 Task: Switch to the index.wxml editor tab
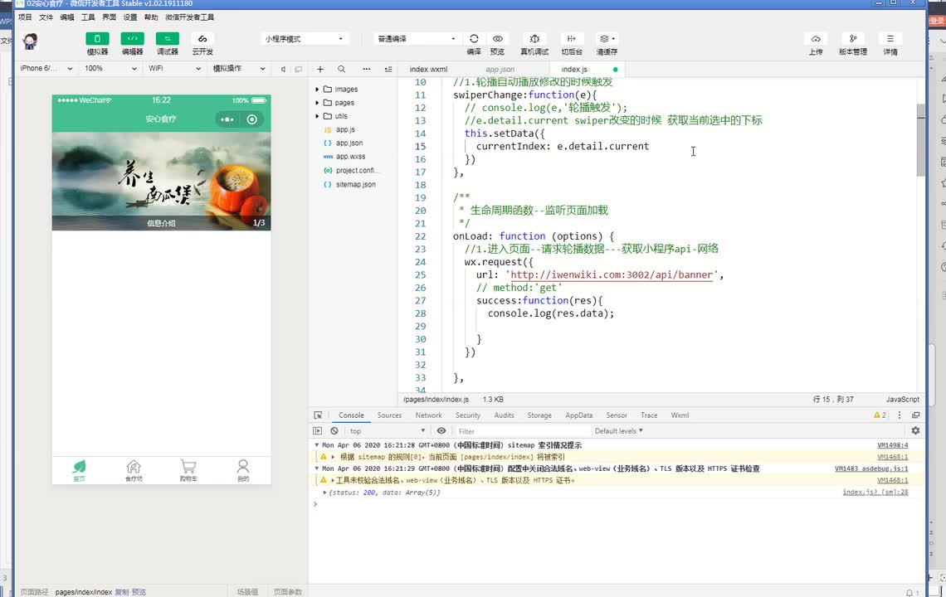pos(428,70)
